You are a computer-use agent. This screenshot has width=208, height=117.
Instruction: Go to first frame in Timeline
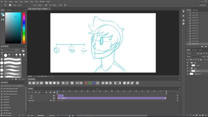tap(29, 92)
